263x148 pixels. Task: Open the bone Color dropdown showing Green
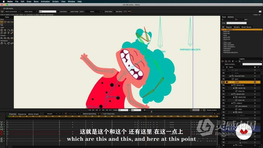[93, 12]
